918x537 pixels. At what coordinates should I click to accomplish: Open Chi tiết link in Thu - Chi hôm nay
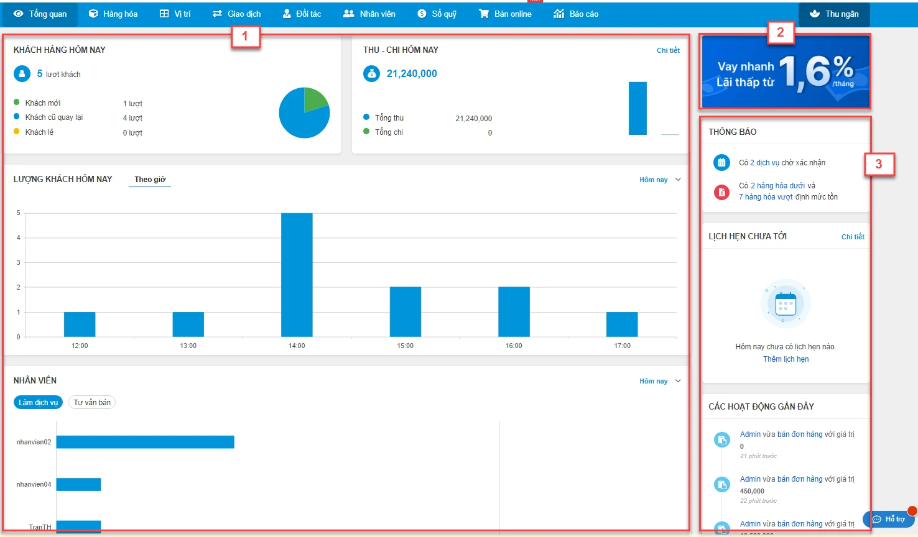tap(668, 50)
